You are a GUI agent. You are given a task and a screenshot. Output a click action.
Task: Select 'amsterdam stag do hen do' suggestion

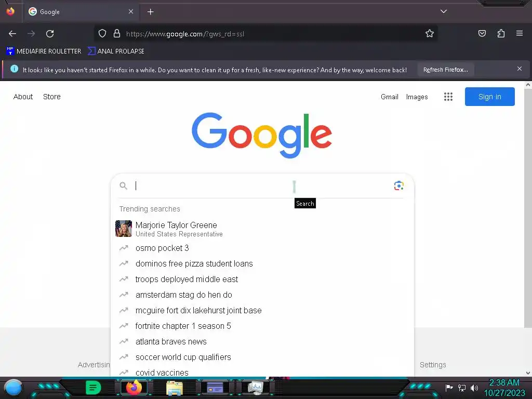coord(262,295)
